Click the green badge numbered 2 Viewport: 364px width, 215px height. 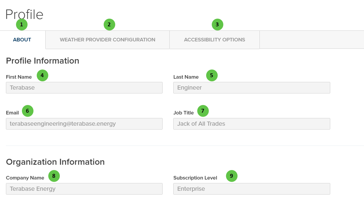click(x=109, y=25)
